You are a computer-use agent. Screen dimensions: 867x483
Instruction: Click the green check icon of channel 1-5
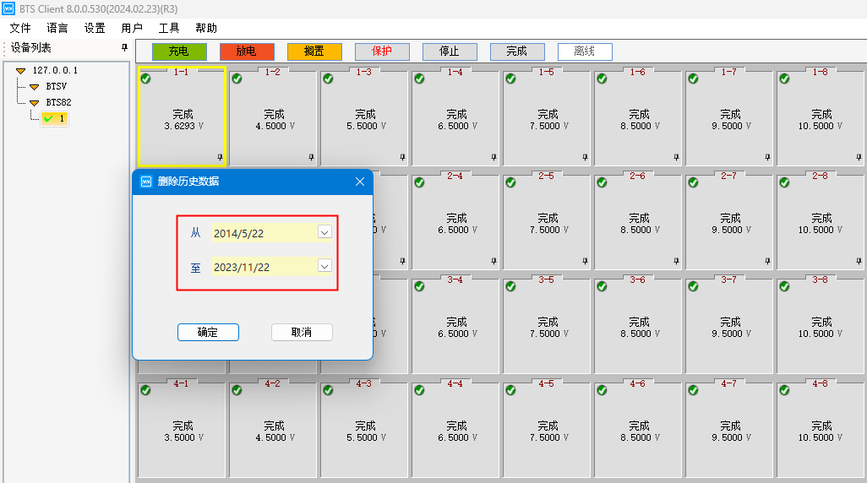click(x=510, y=79)
